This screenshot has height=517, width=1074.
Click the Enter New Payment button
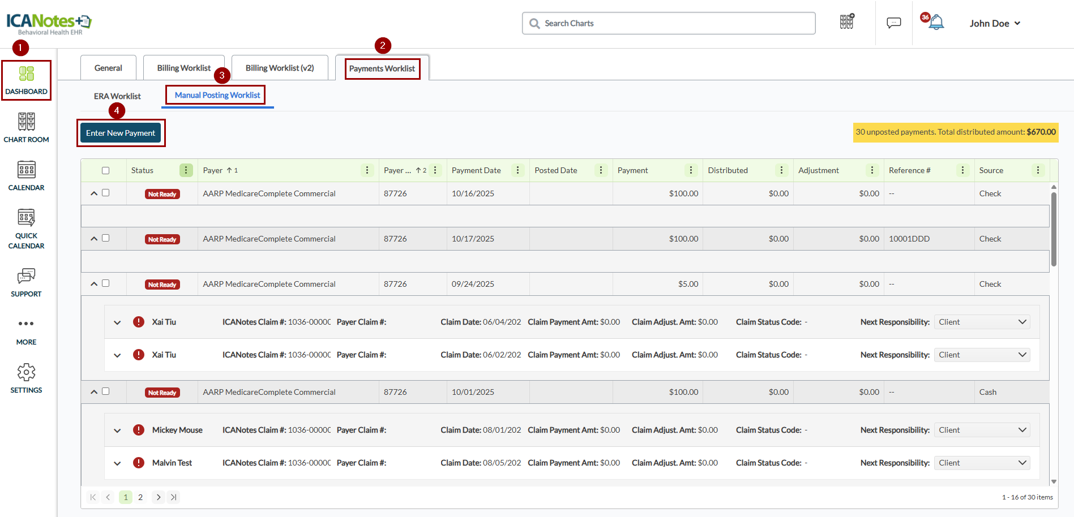[x=121, y=133]
